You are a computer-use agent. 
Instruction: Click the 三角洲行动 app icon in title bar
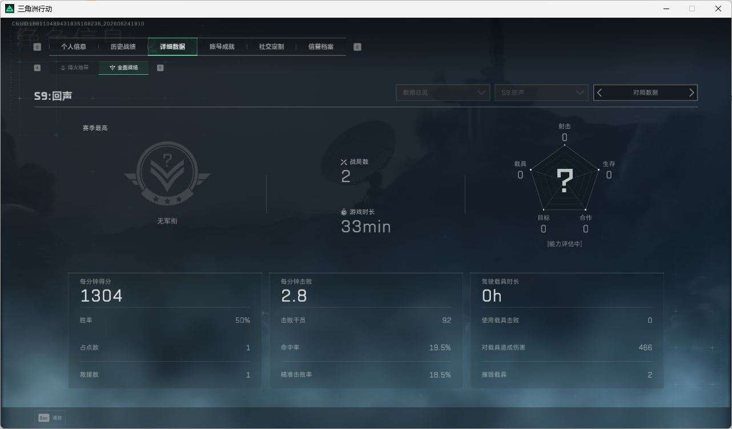pos(10,9)
